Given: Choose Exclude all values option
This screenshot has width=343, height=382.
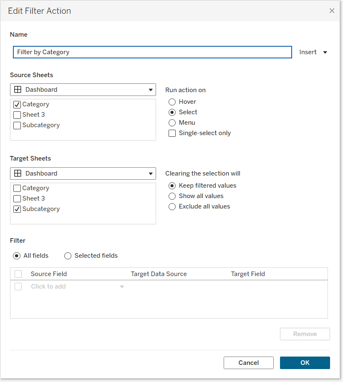Looking at the screenshot, I should coord(172,206).
